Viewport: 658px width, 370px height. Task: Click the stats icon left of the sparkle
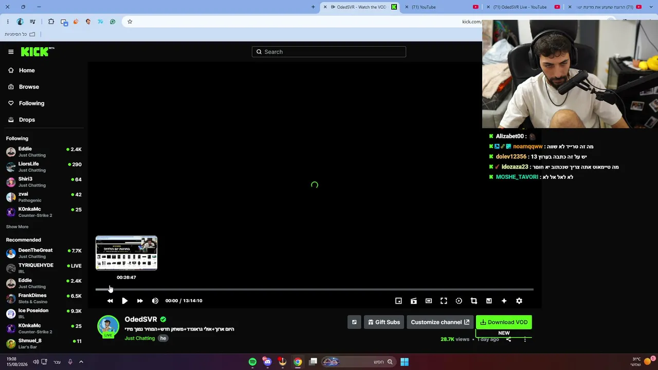(489, 301)
